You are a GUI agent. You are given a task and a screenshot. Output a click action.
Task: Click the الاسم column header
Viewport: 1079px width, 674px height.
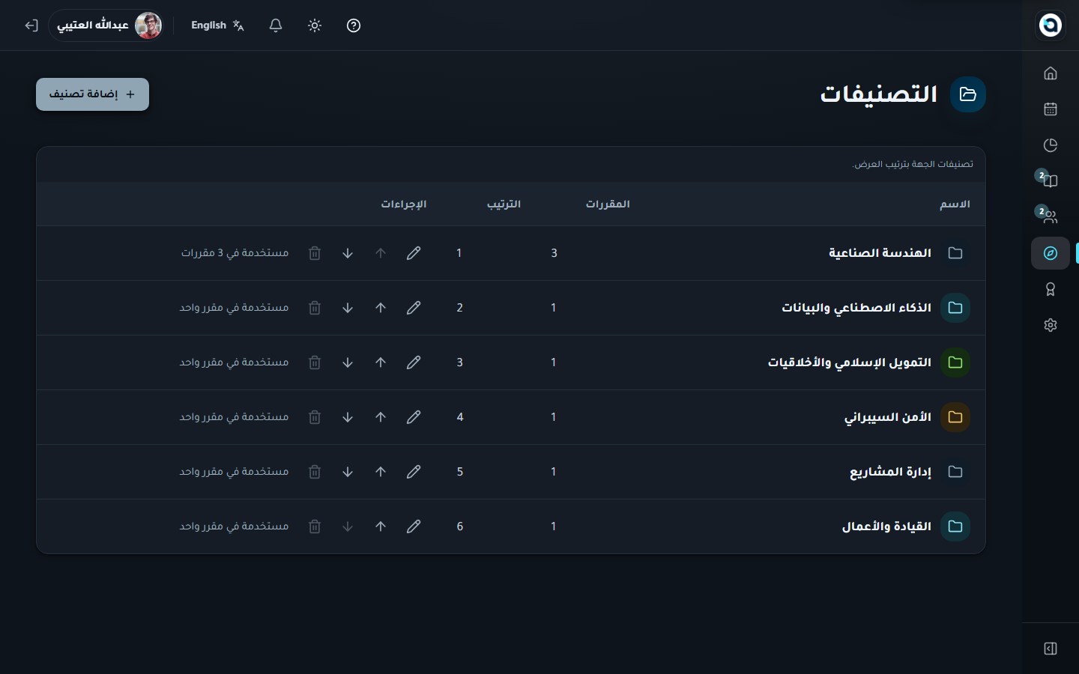(x=955, y=204)
